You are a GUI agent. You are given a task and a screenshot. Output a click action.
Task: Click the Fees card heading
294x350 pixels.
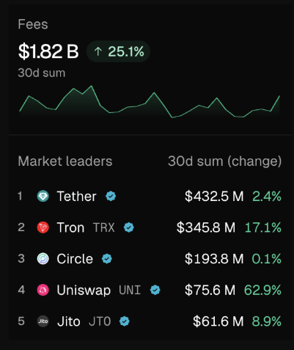[33, 24]
